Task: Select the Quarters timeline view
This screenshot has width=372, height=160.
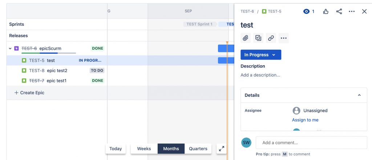Action: pyautogui.click(x=198, y=149)
